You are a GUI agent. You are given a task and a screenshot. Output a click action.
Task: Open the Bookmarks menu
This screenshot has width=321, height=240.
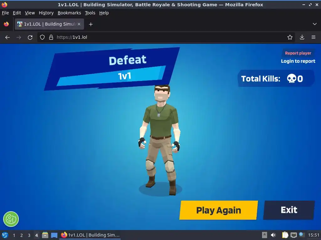pyautogui.click(x=69, y=13)
